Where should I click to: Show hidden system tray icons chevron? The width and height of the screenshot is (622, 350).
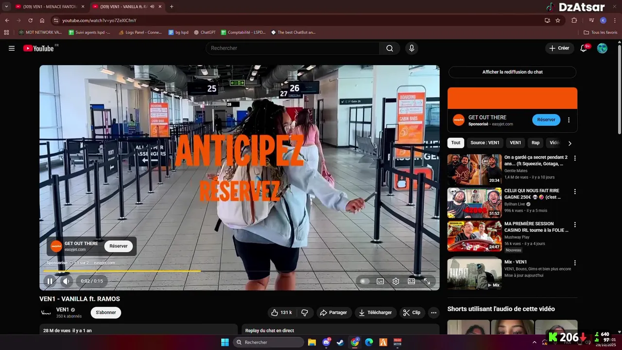tap(535, 342)
